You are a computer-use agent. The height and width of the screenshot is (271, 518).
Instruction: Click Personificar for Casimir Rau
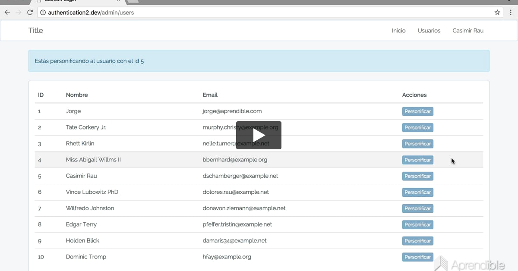pos(417,176)
